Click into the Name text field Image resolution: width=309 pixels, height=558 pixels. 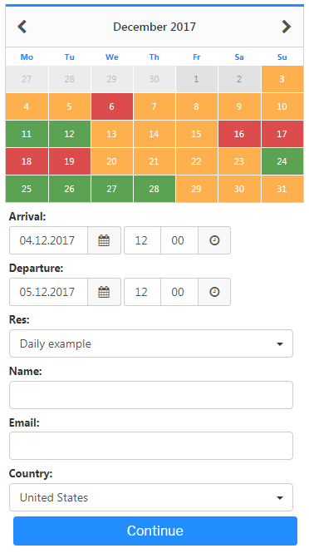click(x=151, y=395)
